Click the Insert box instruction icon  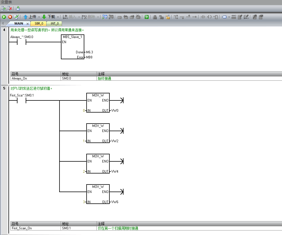[x=216, y=17]
